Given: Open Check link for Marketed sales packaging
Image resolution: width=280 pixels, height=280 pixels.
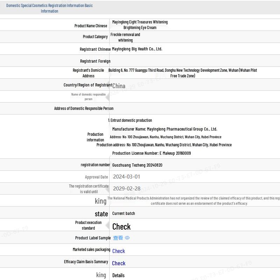Looking at the screenshot, I should [x=119, y=251].
